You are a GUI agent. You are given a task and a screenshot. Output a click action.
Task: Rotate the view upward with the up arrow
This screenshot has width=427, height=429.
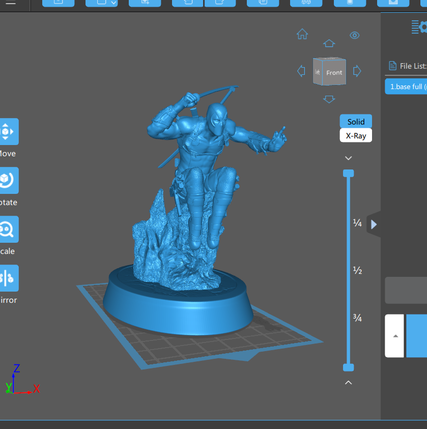click(329, 43)
